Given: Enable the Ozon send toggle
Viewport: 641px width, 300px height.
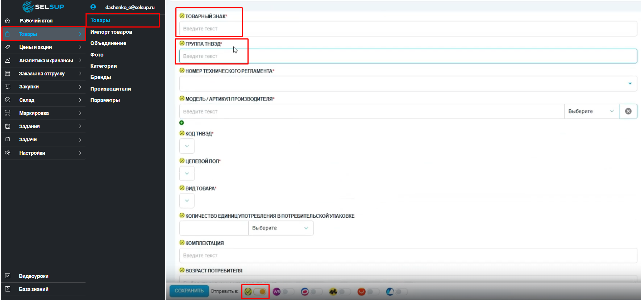Looking at the screenshot, I should click(x=316, y=292).
